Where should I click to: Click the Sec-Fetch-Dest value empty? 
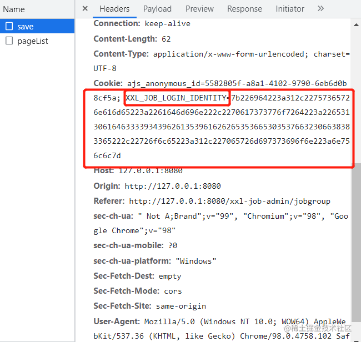[170, 276]
